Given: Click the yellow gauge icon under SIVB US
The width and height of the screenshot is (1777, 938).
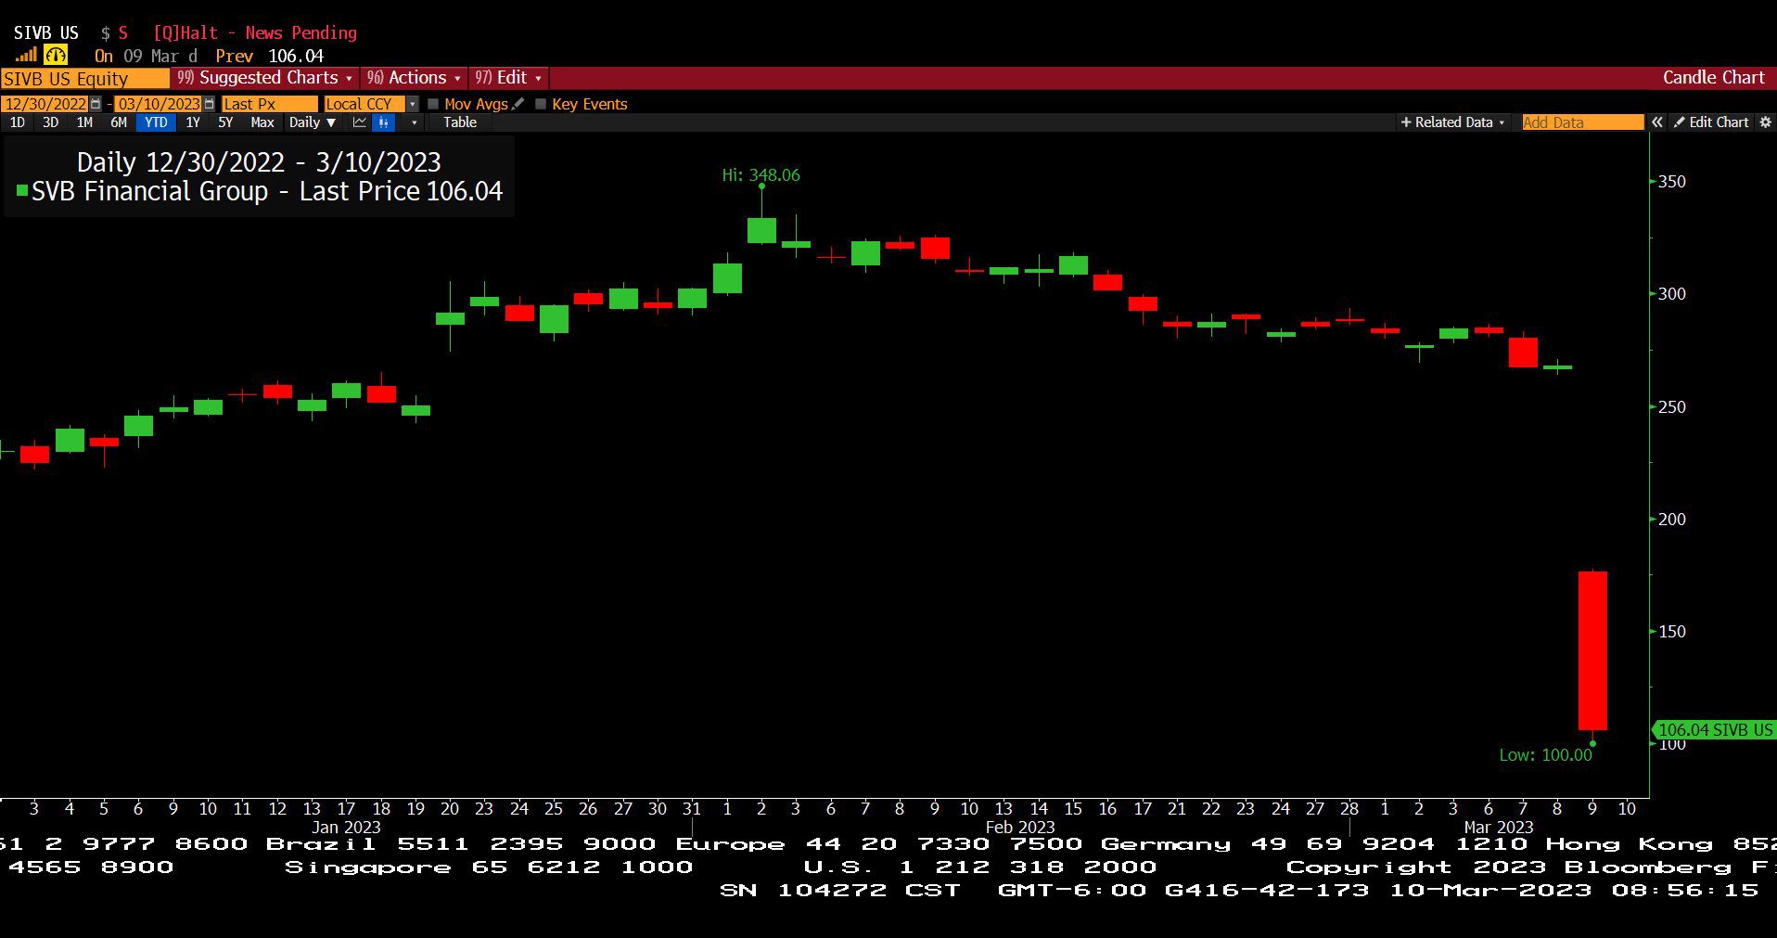Looking at the screenshot, I should pos(56,55).
